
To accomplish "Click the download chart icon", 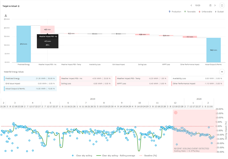I will 6,15.
